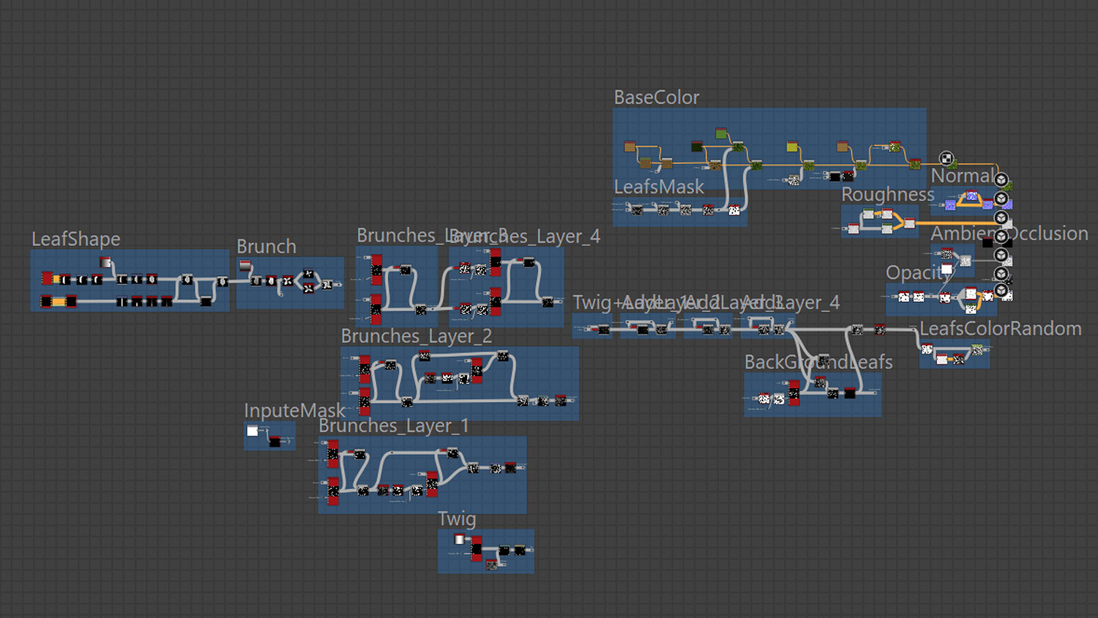Select the LeafShape frame title

(x=76, y=239)
